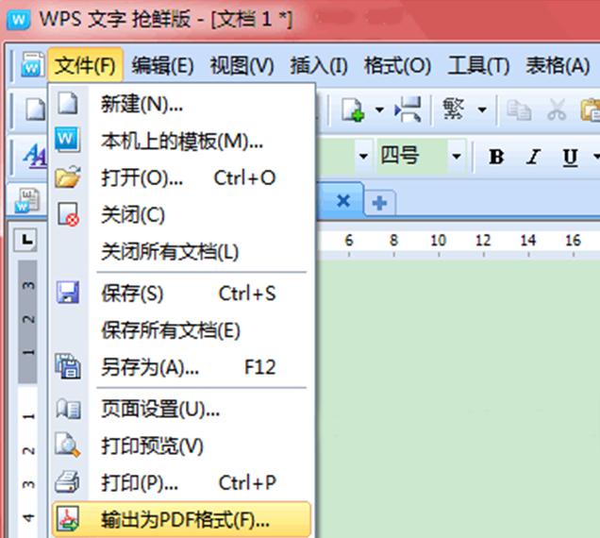600x538 pixels.
Task: Choose Export as PDF (输出为PDF格式)
Action: pyautogui.click(x=181, y=520)
